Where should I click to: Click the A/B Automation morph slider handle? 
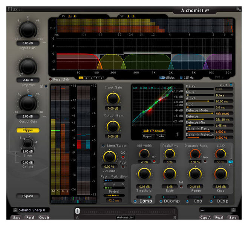[x=77, y=211]
